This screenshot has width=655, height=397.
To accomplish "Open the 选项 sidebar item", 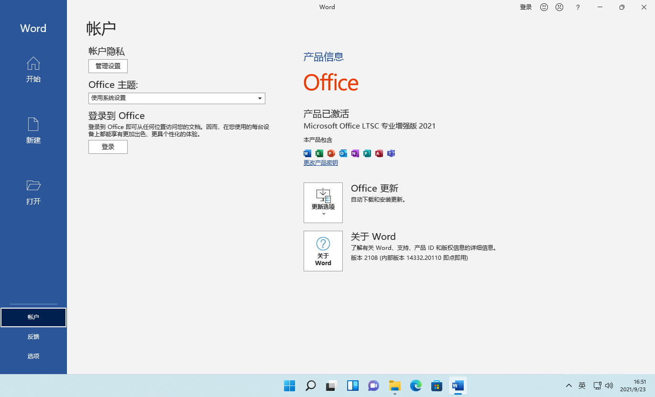I will tap(33, 356).
